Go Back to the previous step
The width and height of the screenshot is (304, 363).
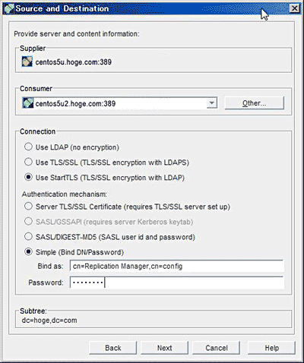[113, 348]
